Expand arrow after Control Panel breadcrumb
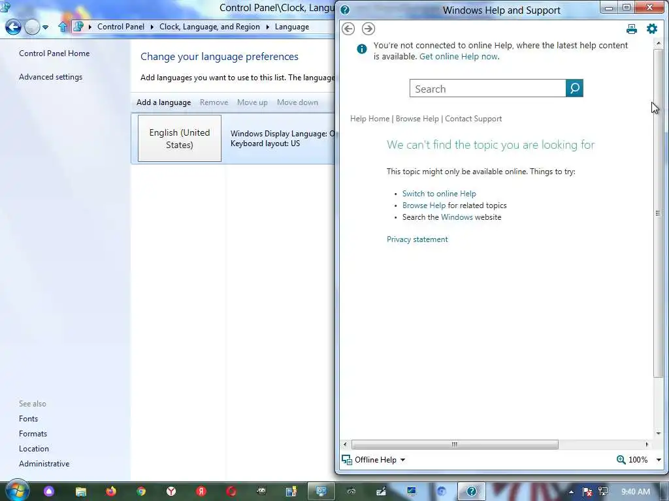This screenshot has height=501, width=669. click(152, 27)
